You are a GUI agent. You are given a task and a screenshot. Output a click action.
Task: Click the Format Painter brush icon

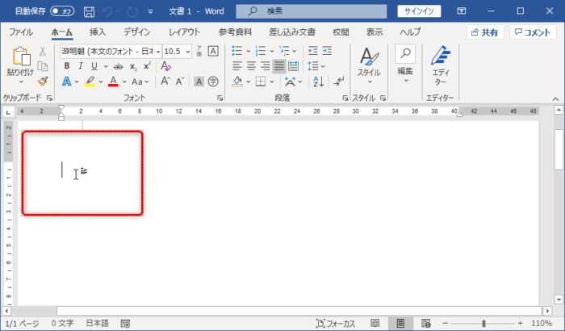pos(43,82)
